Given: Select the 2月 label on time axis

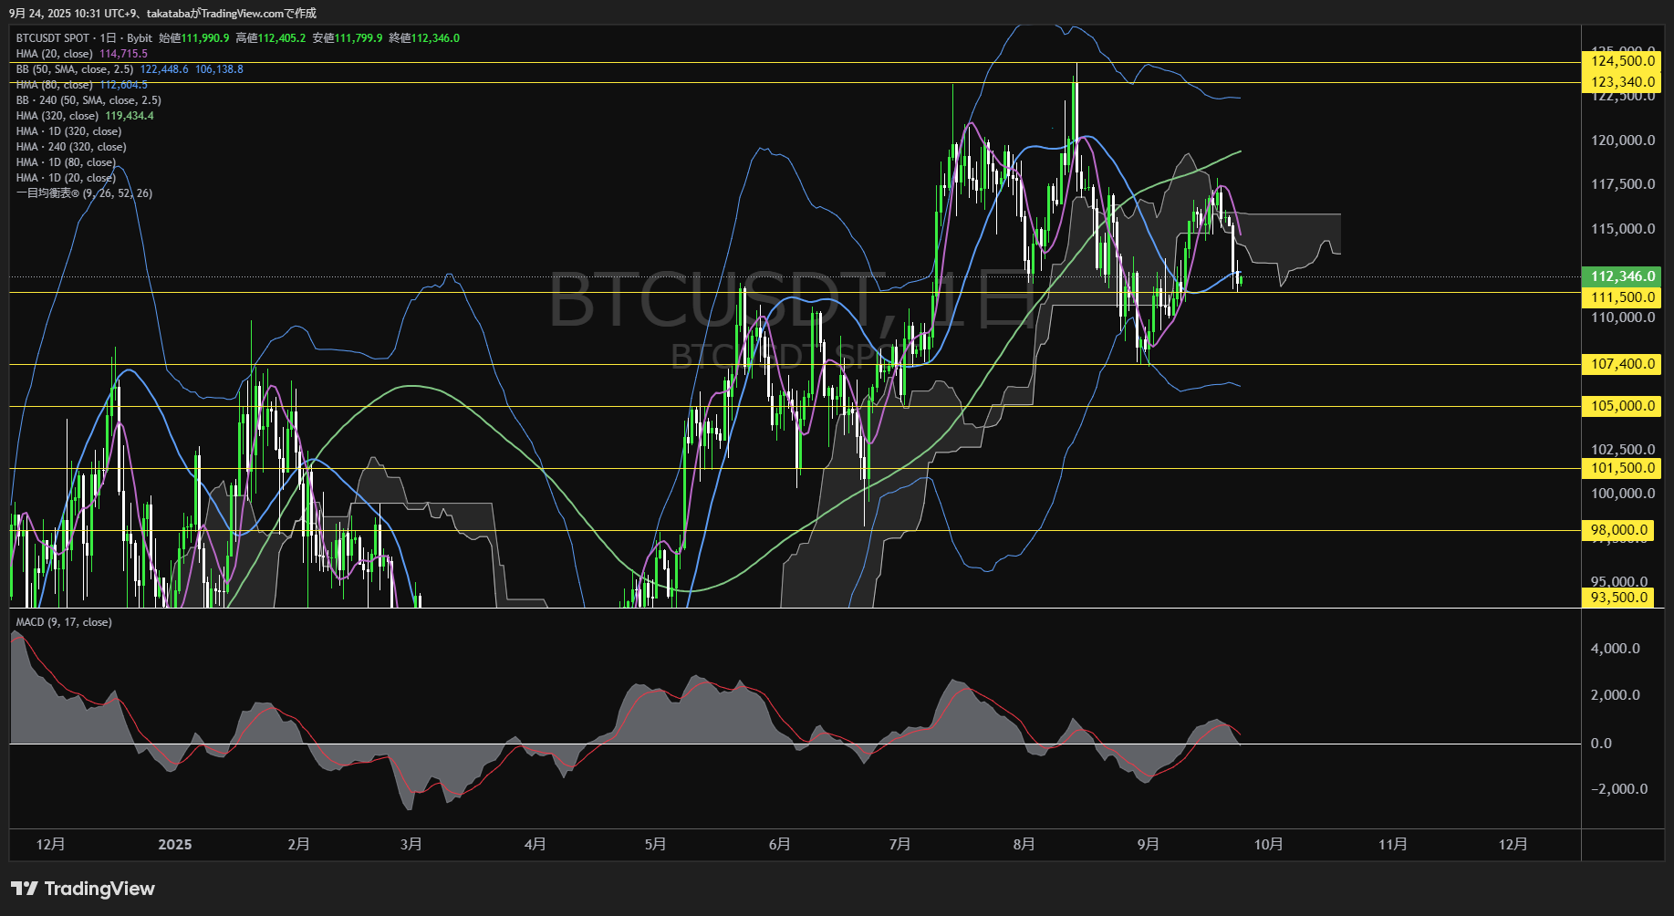Looking at the screenshot, I should click(298, 845).
